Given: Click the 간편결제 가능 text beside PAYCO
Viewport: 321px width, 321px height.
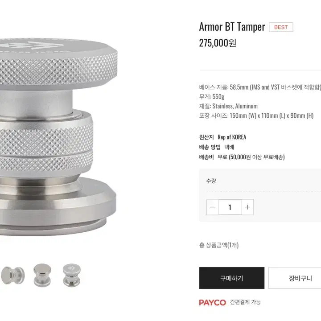Looking at the screenshot, I should (x=245, y=302).
